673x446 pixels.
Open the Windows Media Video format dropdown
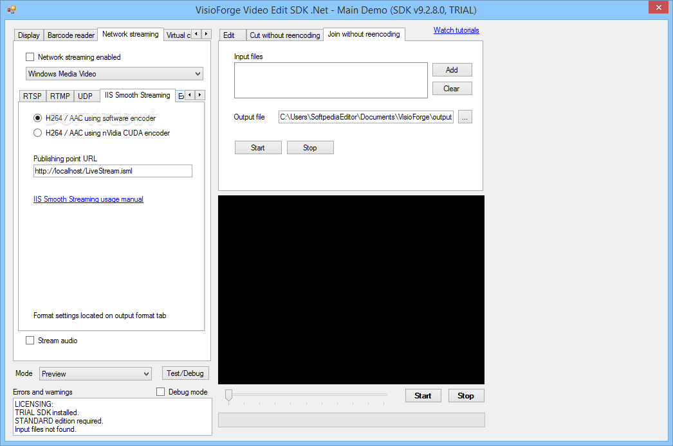point(114,74)
